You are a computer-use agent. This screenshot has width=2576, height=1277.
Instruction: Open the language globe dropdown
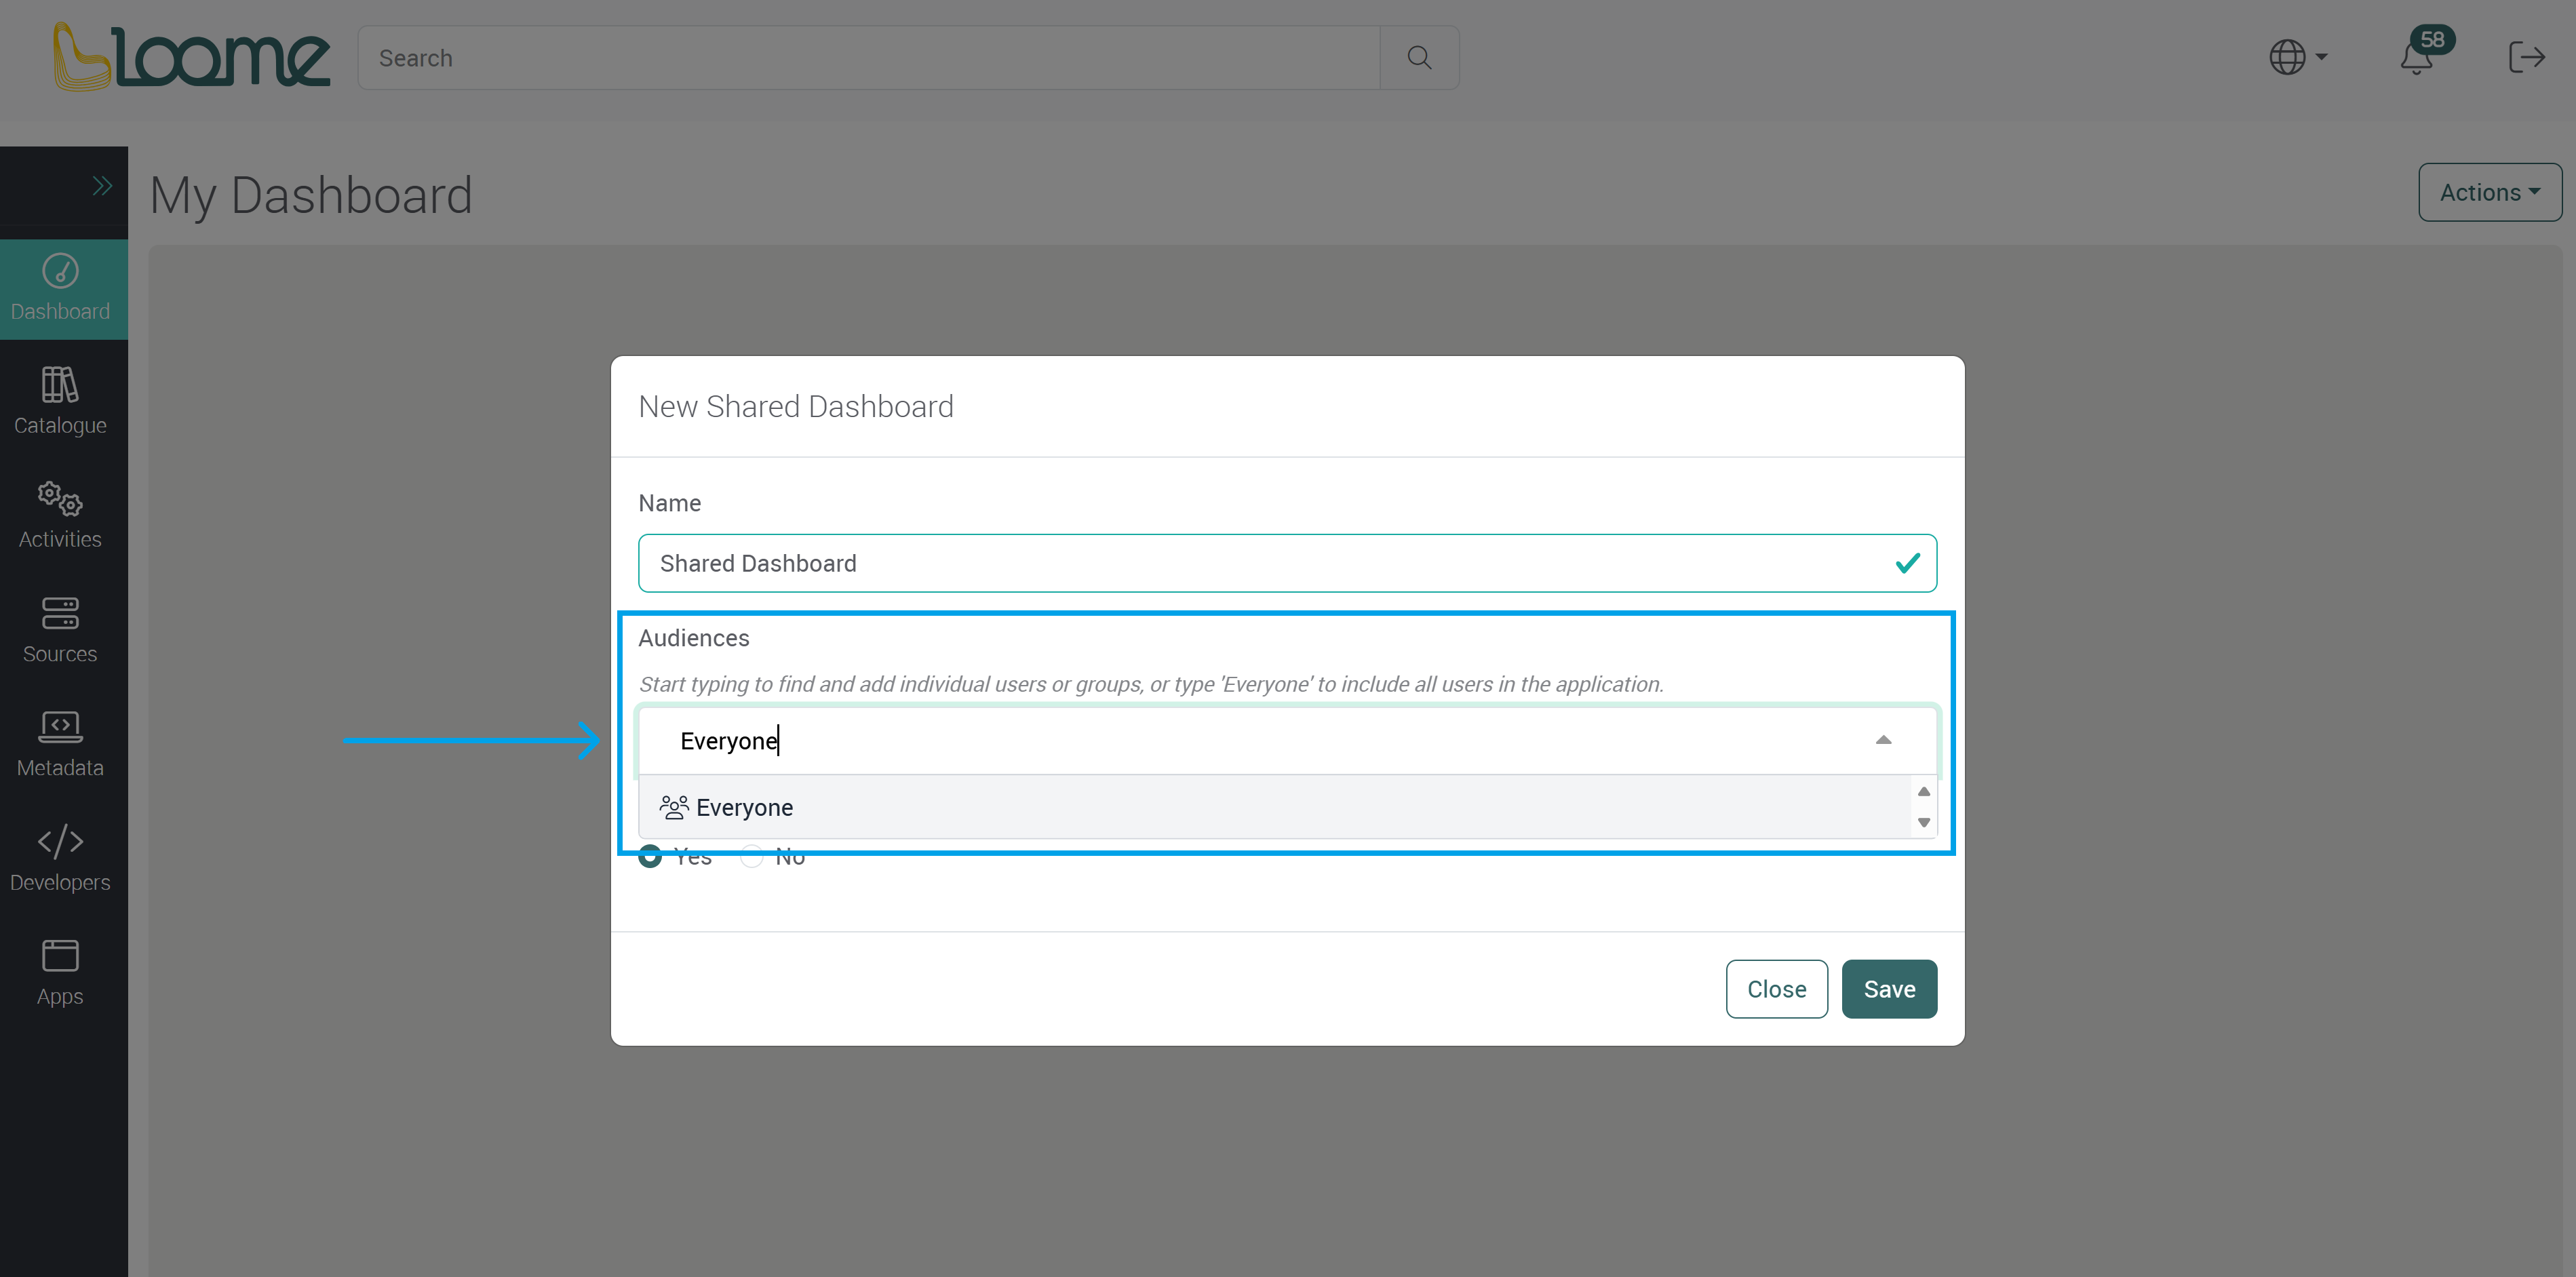tap(2296, 57)
